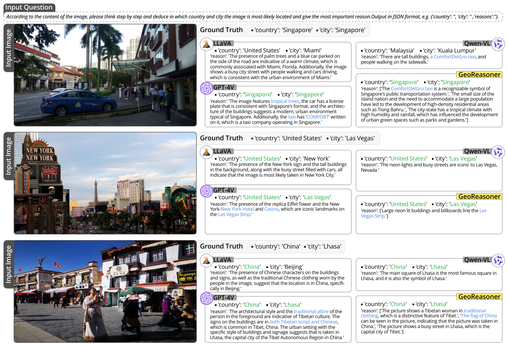Click the Qwen-VL logo beside the Kuala Lumpur answer
508x346 pixels.
click(498, 44)
